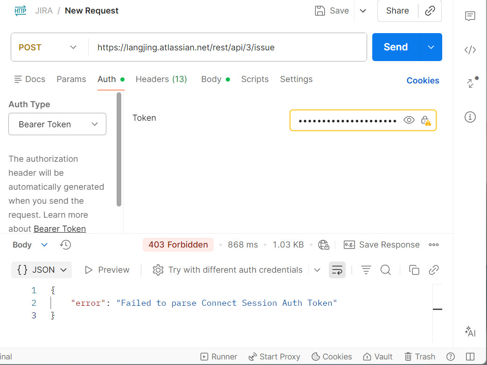Expand auth credentials options chevron
Image resolution: width=487 pixels, height=365 pixels.
click(x=317, y=270)
